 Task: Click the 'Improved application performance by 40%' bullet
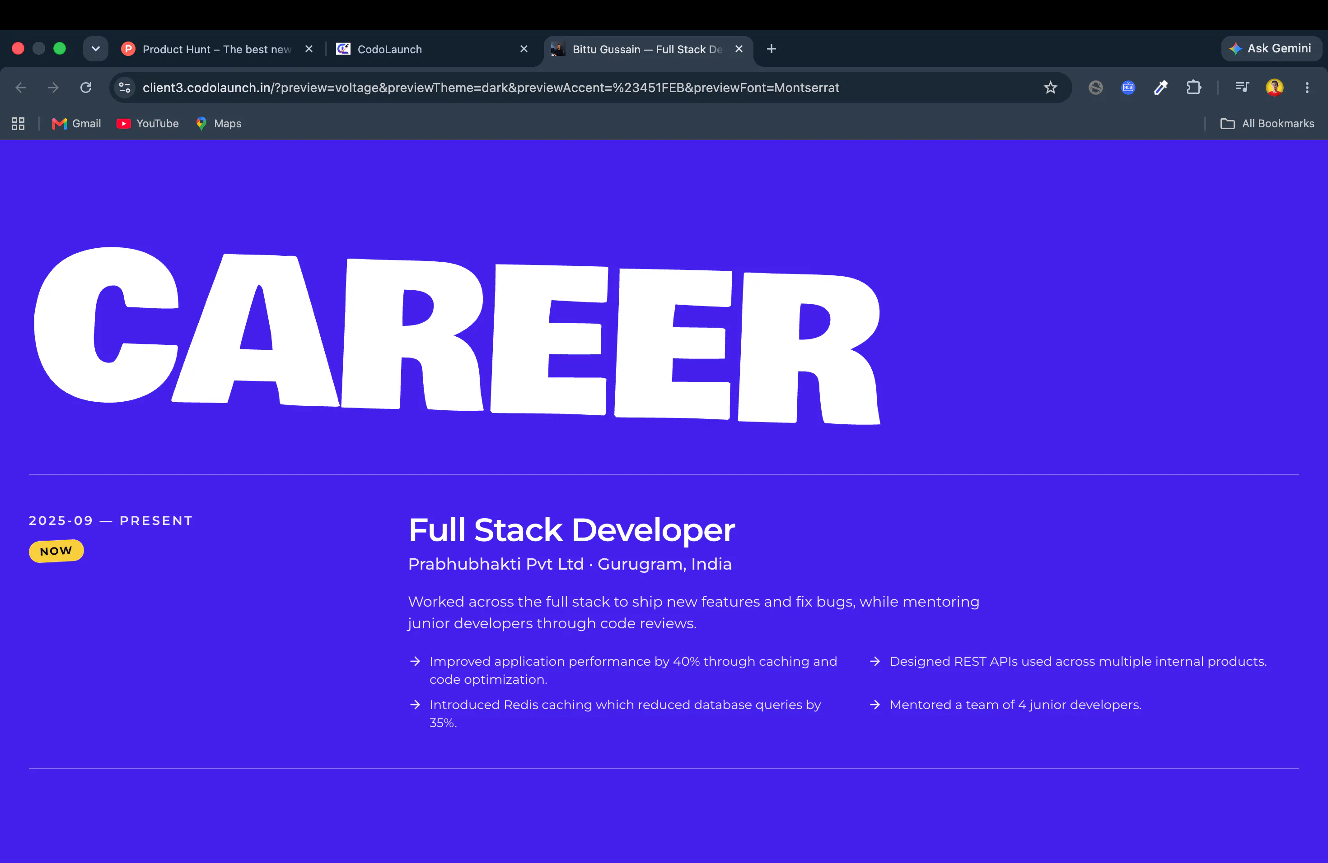(x=633, y=670)
